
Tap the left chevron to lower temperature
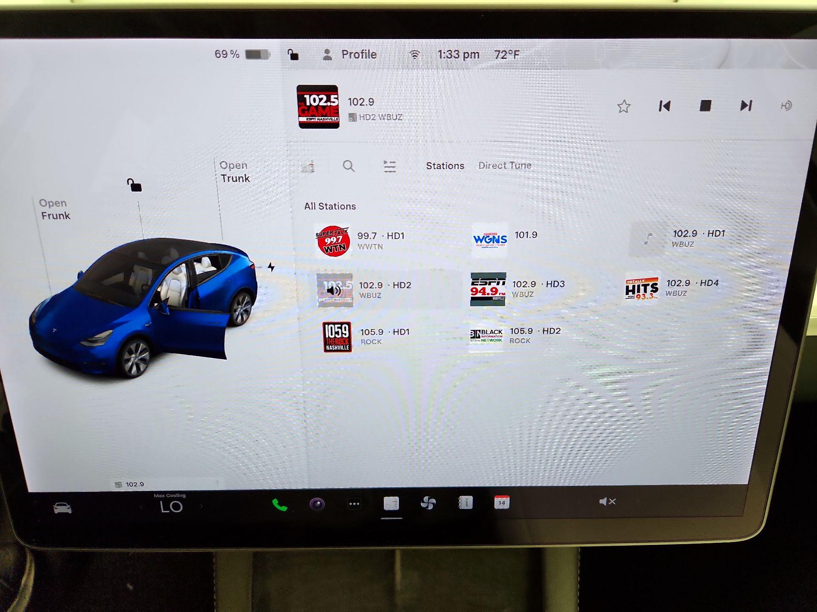140,507
